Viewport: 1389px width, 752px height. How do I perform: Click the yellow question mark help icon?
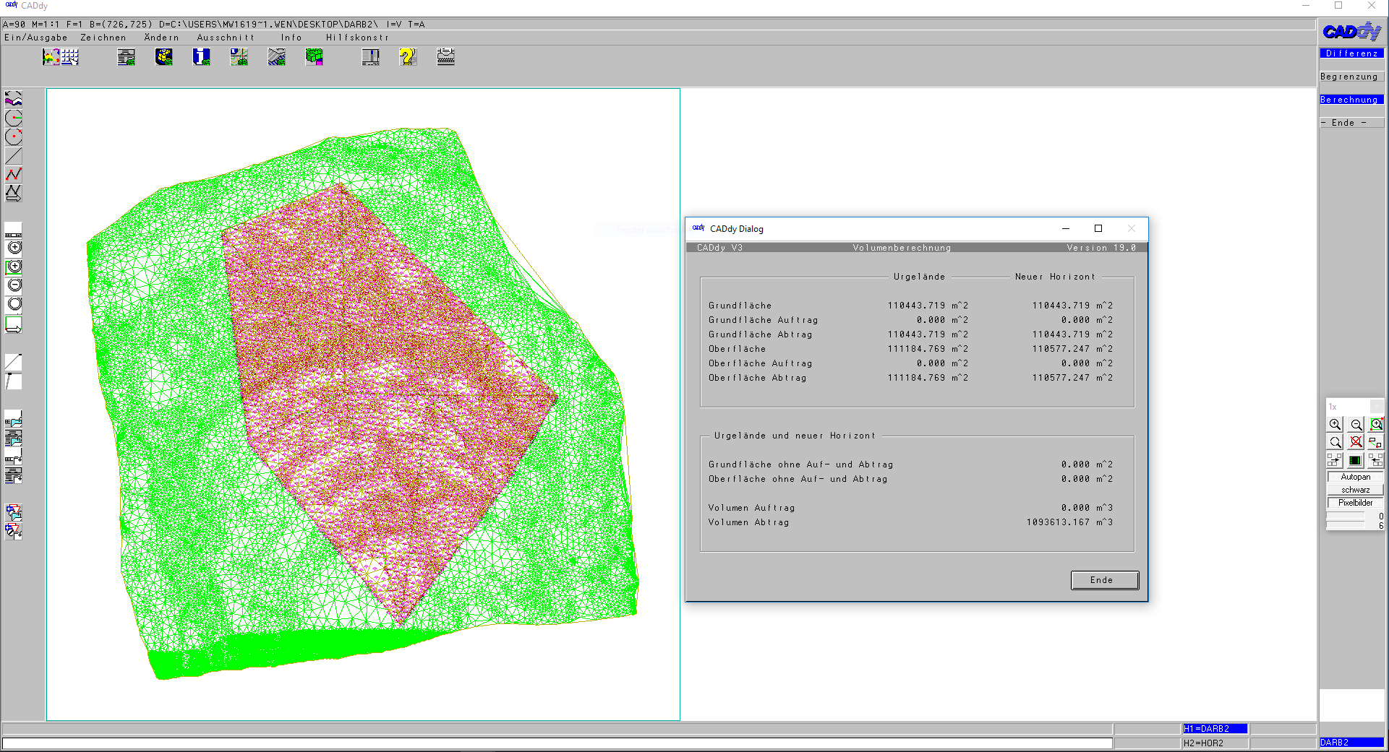408,57
